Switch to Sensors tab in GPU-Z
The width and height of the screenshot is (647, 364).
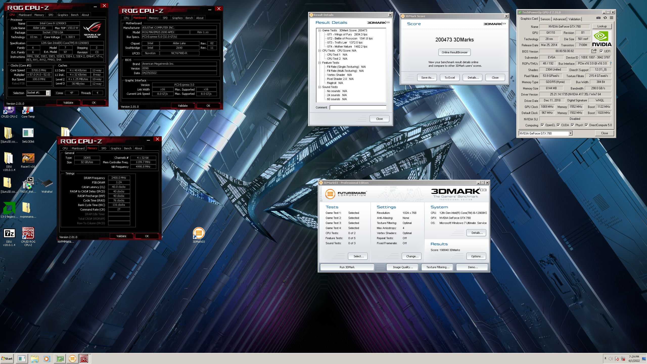(545, 19)
